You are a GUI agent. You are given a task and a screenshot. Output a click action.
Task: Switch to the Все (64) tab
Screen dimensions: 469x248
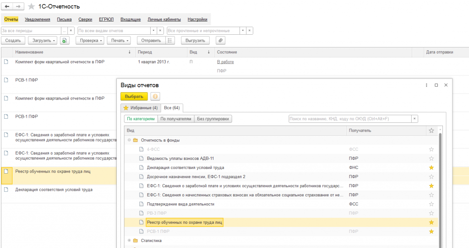172,108
